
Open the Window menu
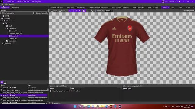click(x=12, y=5)
